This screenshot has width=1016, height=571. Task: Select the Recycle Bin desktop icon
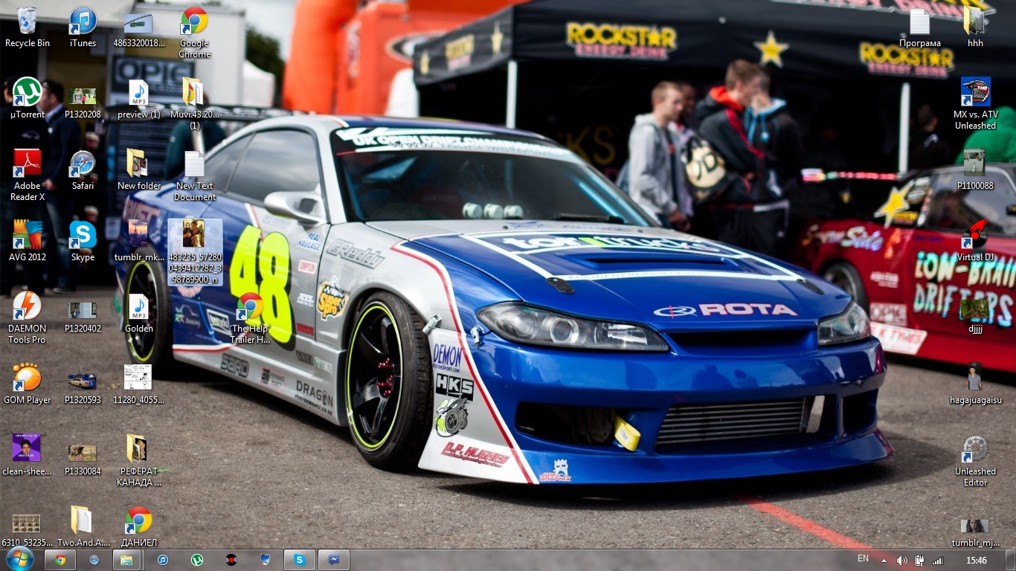coord(27,22)
